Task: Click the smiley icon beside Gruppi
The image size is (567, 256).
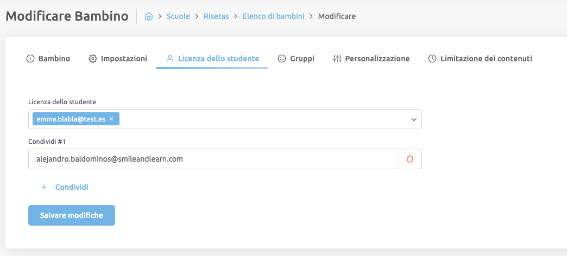Action: pyautogui.click(x=282, y=59)
